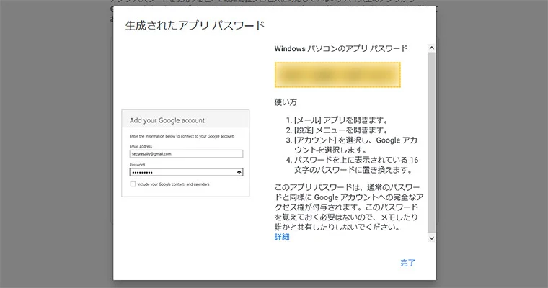Click the scrollbar down arrow

tap(432, 238)
